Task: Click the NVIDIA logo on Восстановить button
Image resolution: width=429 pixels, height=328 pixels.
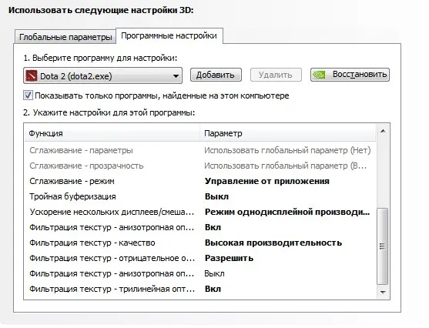Action: [319, 75]
